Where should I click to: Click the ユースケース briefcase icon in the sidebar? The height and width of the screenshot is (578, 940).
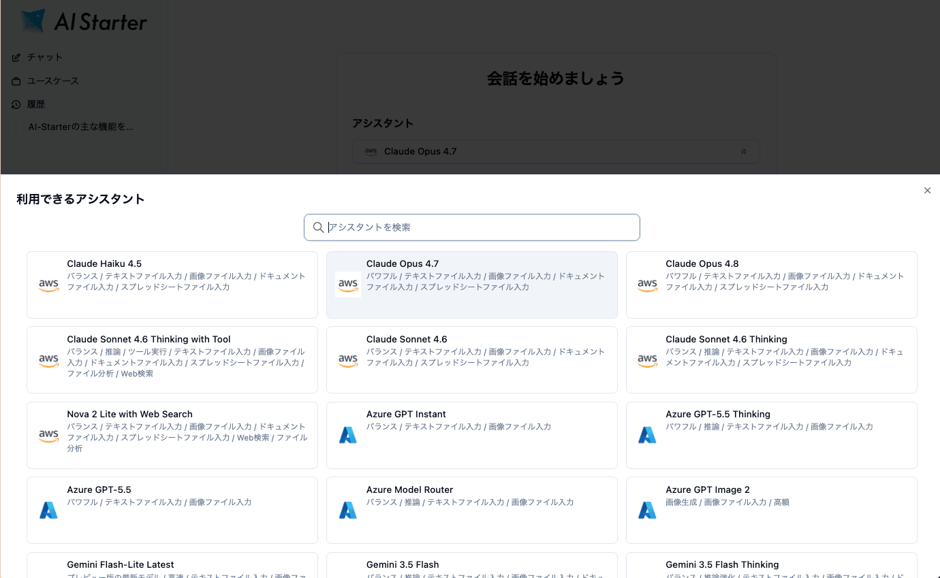pos(16,81)
